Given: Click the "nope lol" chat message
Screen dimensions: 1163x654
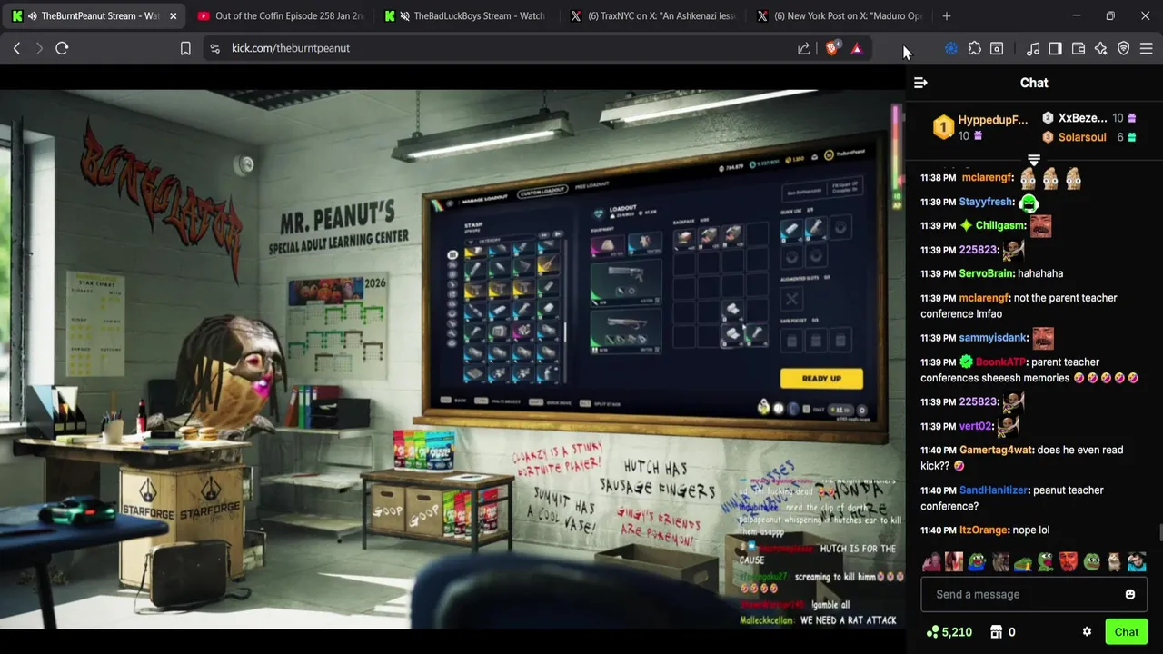Looking at the screenshot, I should pos(1031,530).
